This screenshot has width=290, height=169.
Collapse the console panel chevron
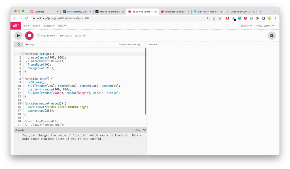[x=144, y=130]
